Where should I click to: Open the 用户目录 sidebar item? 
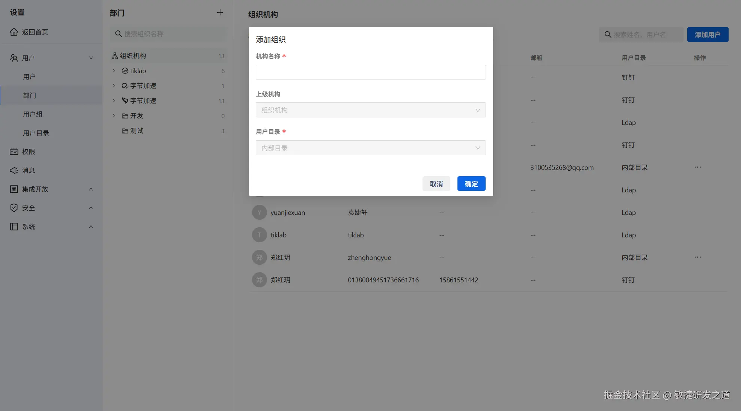click(x=36, y=133)
